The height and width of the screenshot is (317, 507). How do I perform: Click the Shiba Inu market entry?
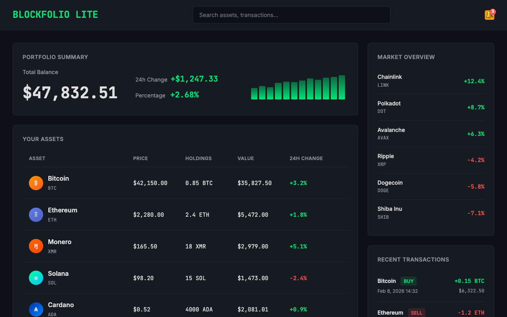(x=431, y=213)
